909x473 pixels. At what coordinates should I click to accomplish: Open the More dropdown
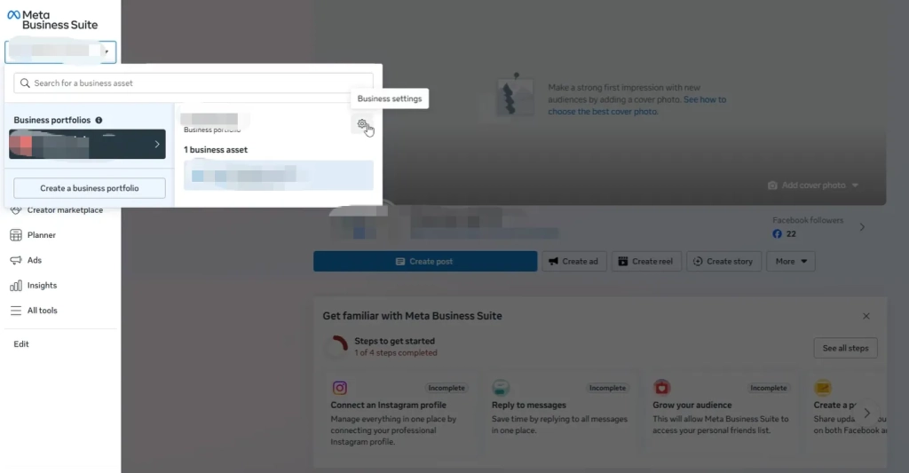(791, 262)
